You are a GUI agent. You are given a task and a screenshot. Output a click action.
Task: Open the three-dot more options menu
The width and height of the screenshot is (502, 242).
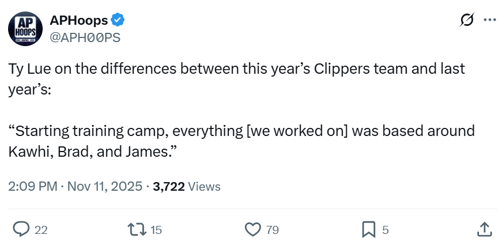click(x=489, y=20)
